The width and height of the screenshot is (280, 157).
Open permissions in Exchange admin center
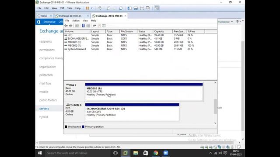click(47, 50)
